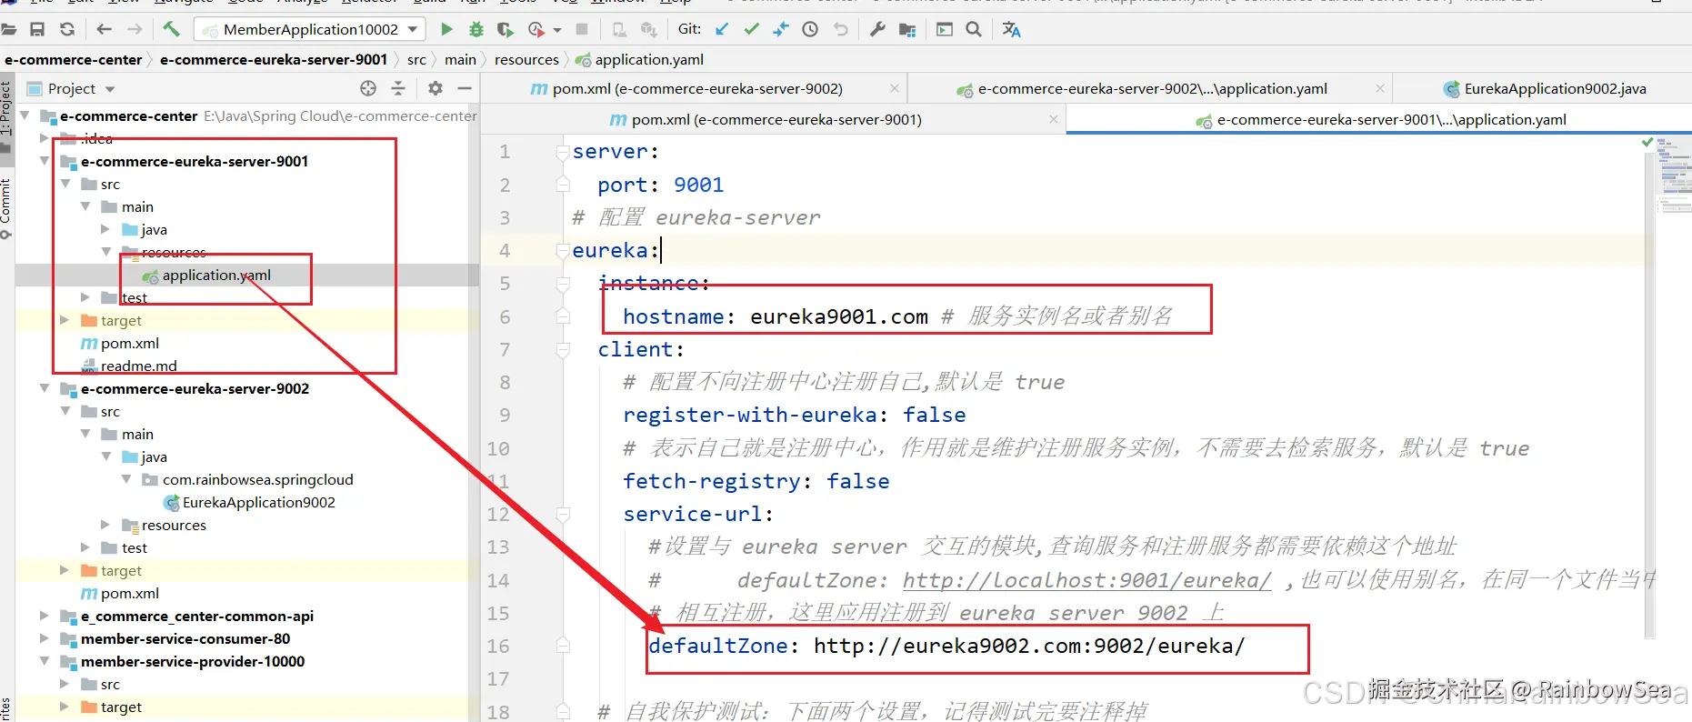Run the app with the green play icon
The image size is (1692, 722).
coord(446,29)
